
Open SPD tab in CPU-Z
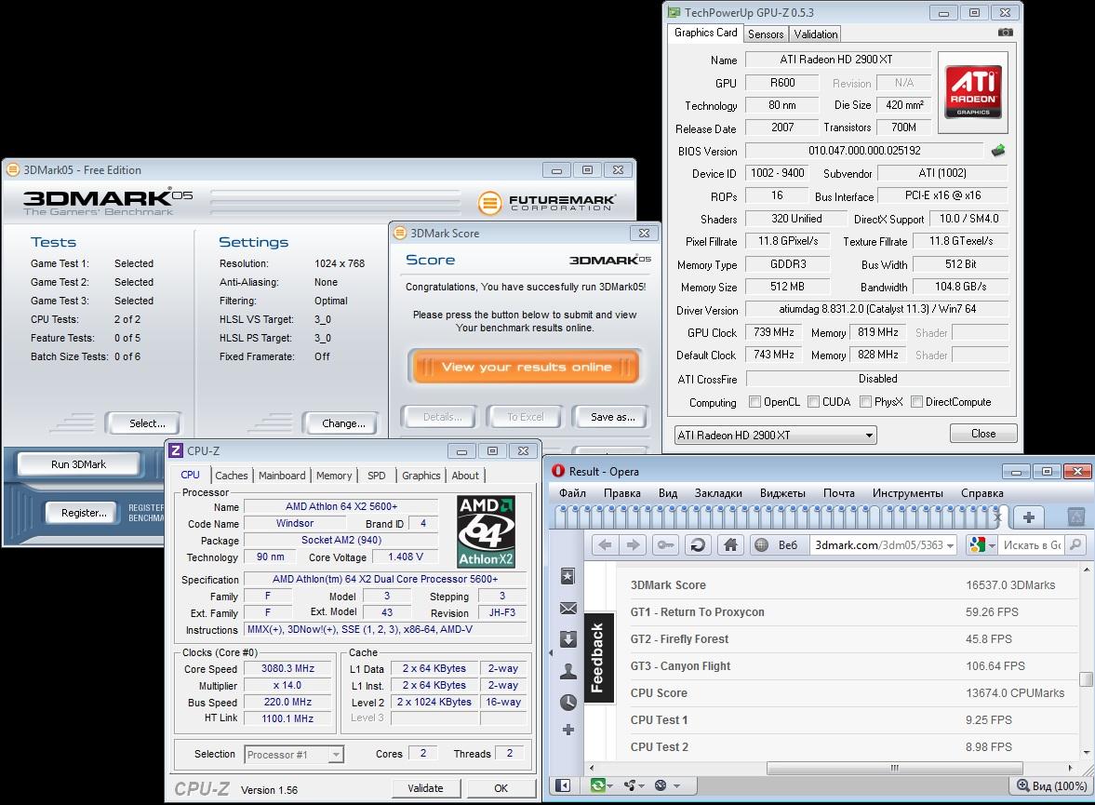pos(377,476)
